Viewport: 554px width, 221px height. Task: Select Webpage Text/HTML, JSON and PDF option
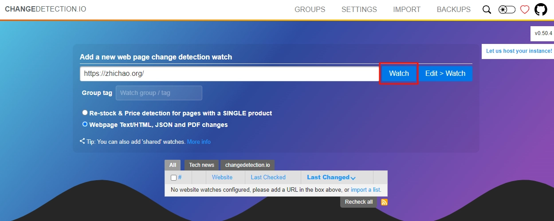[x=85, y=124]
